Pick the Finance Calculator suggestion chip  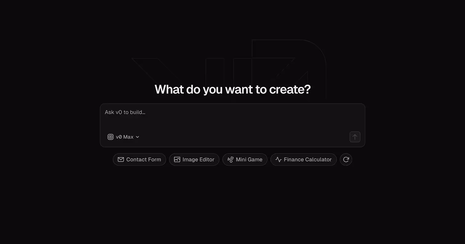tap(304, 159)
